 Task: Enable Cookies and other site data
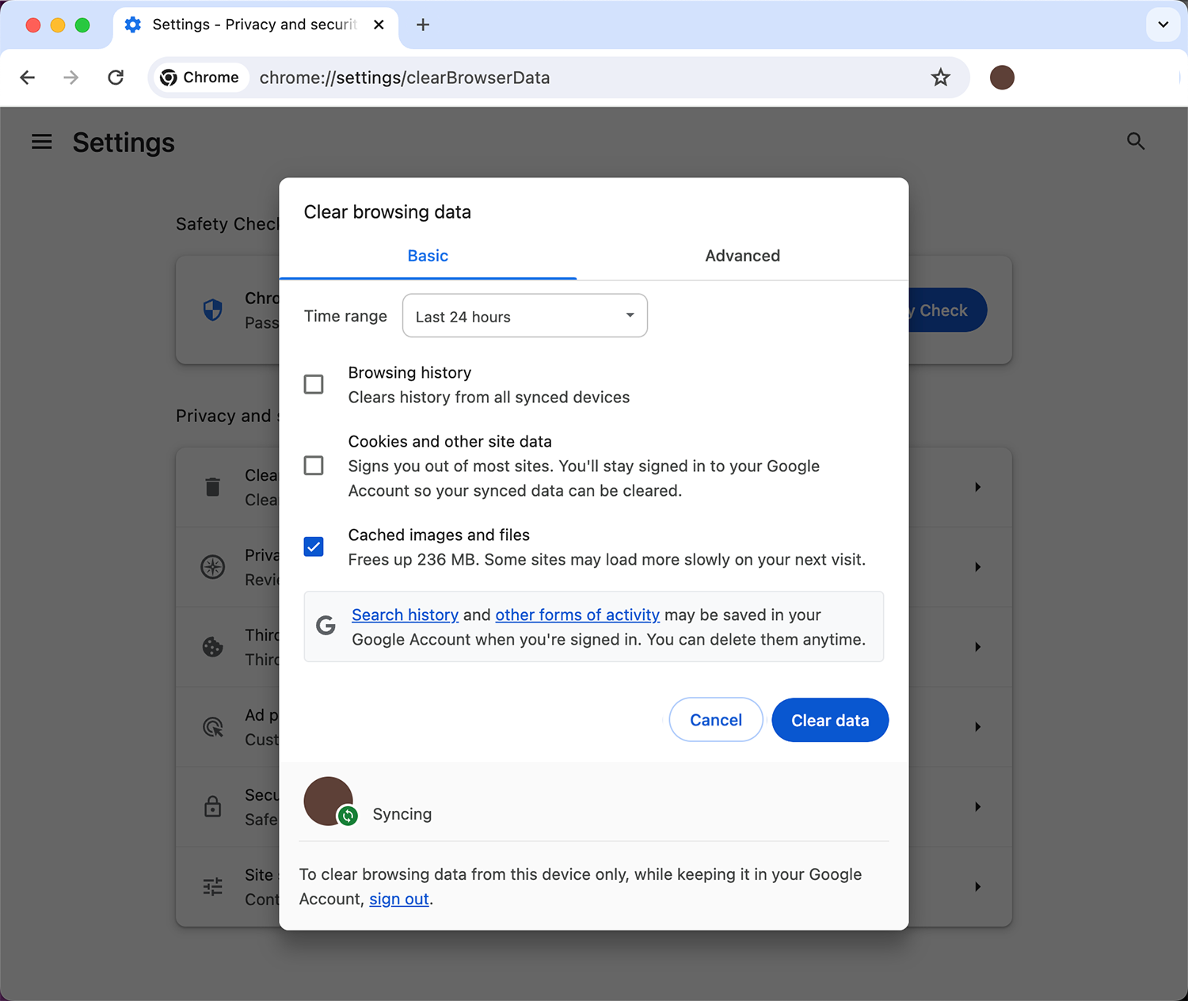tap(314, 466)
